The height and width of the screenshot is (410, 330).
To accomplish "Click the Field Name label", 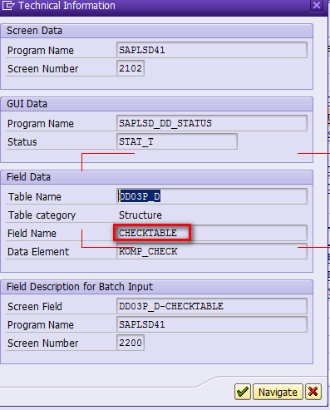I will point(32,234).
